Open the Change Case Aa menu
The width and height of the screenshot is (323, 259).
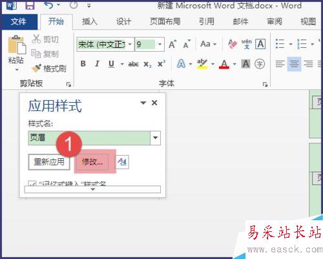pyautogui.click(x=208, y=44)
